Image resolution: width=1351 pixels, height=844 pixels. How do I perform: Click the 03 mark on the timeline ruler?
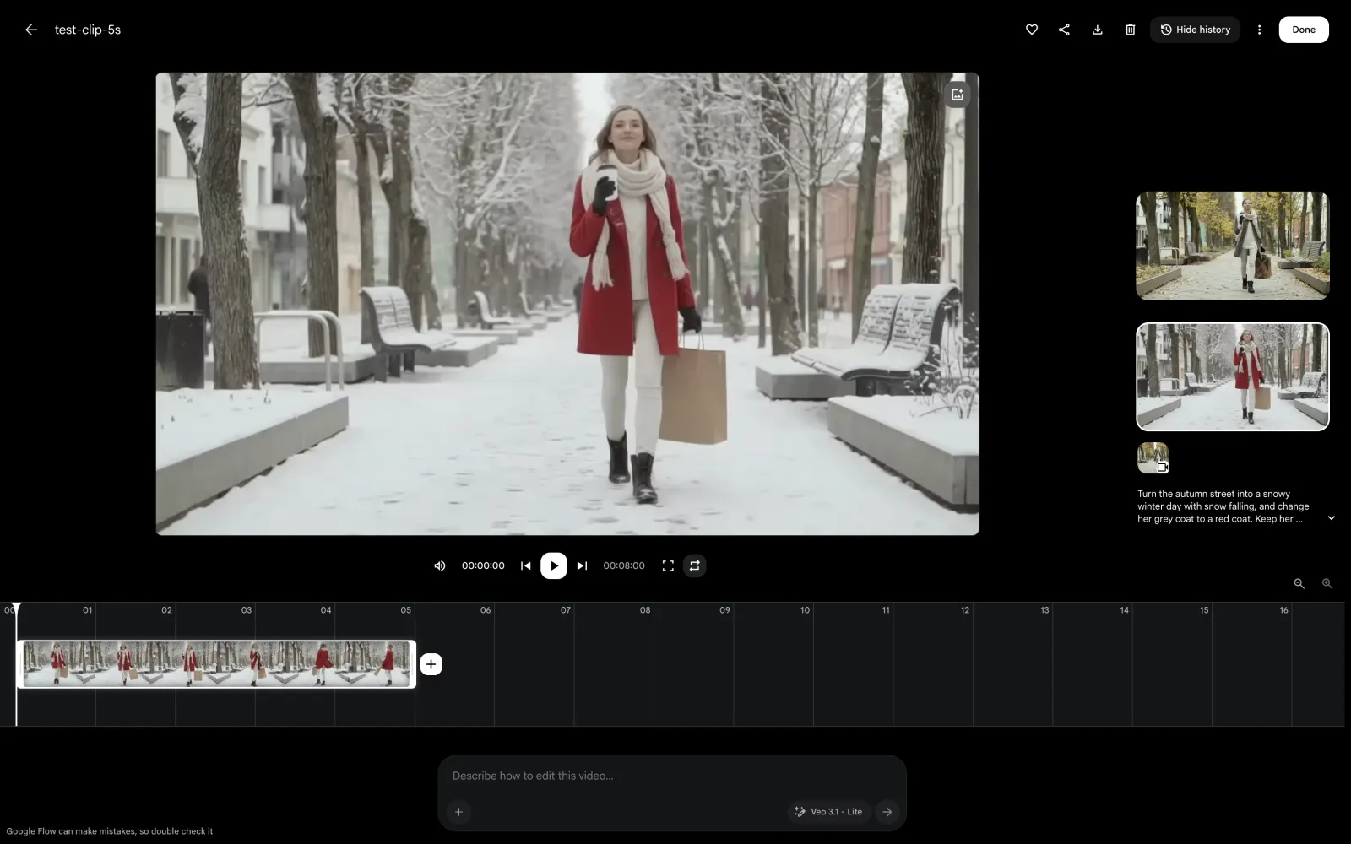click(x=247, y=609)
